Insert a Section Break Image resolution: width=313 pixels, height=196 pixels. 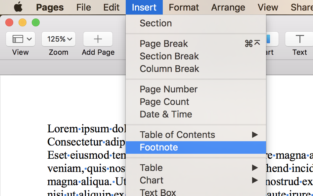[169, 56]
